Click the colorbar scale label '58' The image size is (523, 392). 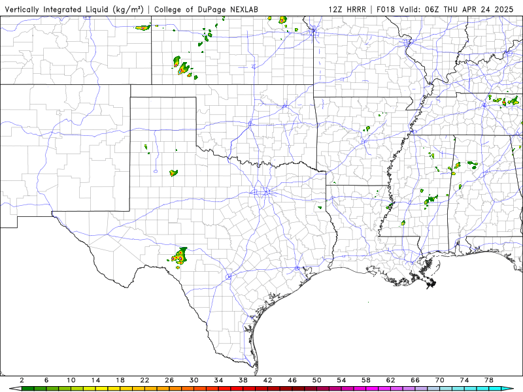pyautogui.click(x=366, y=380)
